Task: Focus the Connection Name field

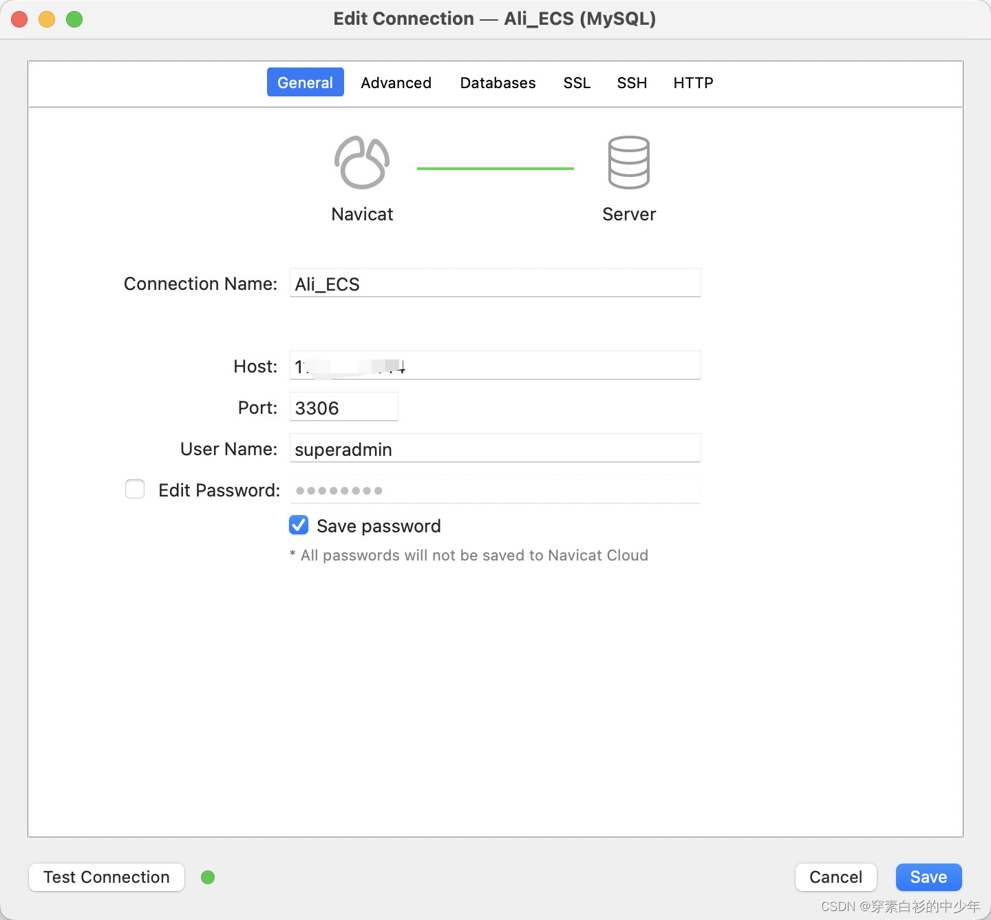Action: point(495,283)
